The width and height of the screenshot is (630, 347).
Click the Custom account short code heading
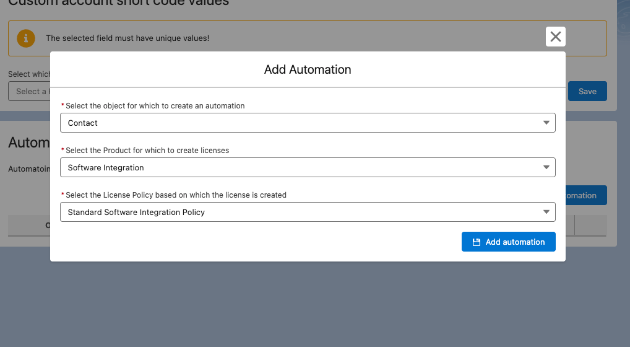point(118,3)
